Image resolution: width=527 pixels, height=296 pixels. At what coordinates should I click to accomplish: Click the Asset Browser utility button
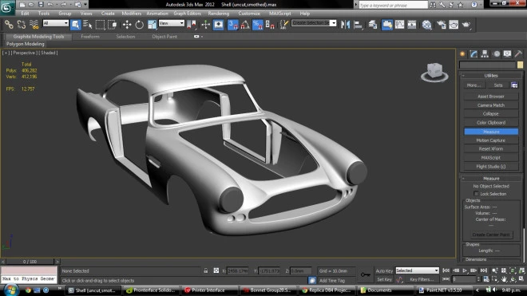[x=491, y=97]
